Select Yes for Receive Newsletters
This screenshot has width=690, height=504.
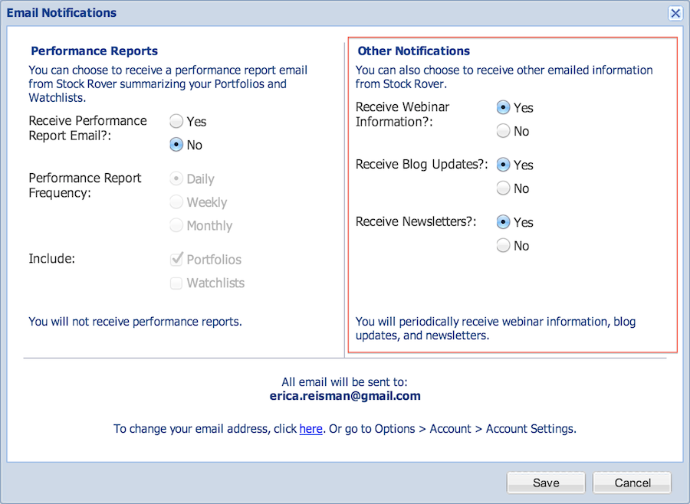[x=504, y=221]
